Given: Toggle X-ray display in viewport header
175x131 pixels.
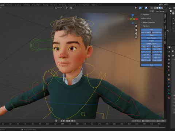Looking at the screenshot, I should 152,8.
